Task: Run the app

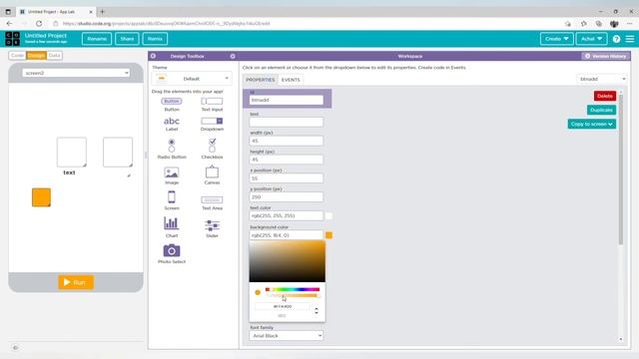Action: point(76,282)
